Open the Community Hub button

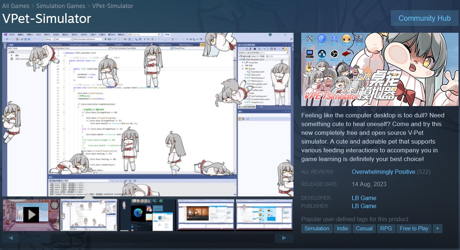(424, 18)
